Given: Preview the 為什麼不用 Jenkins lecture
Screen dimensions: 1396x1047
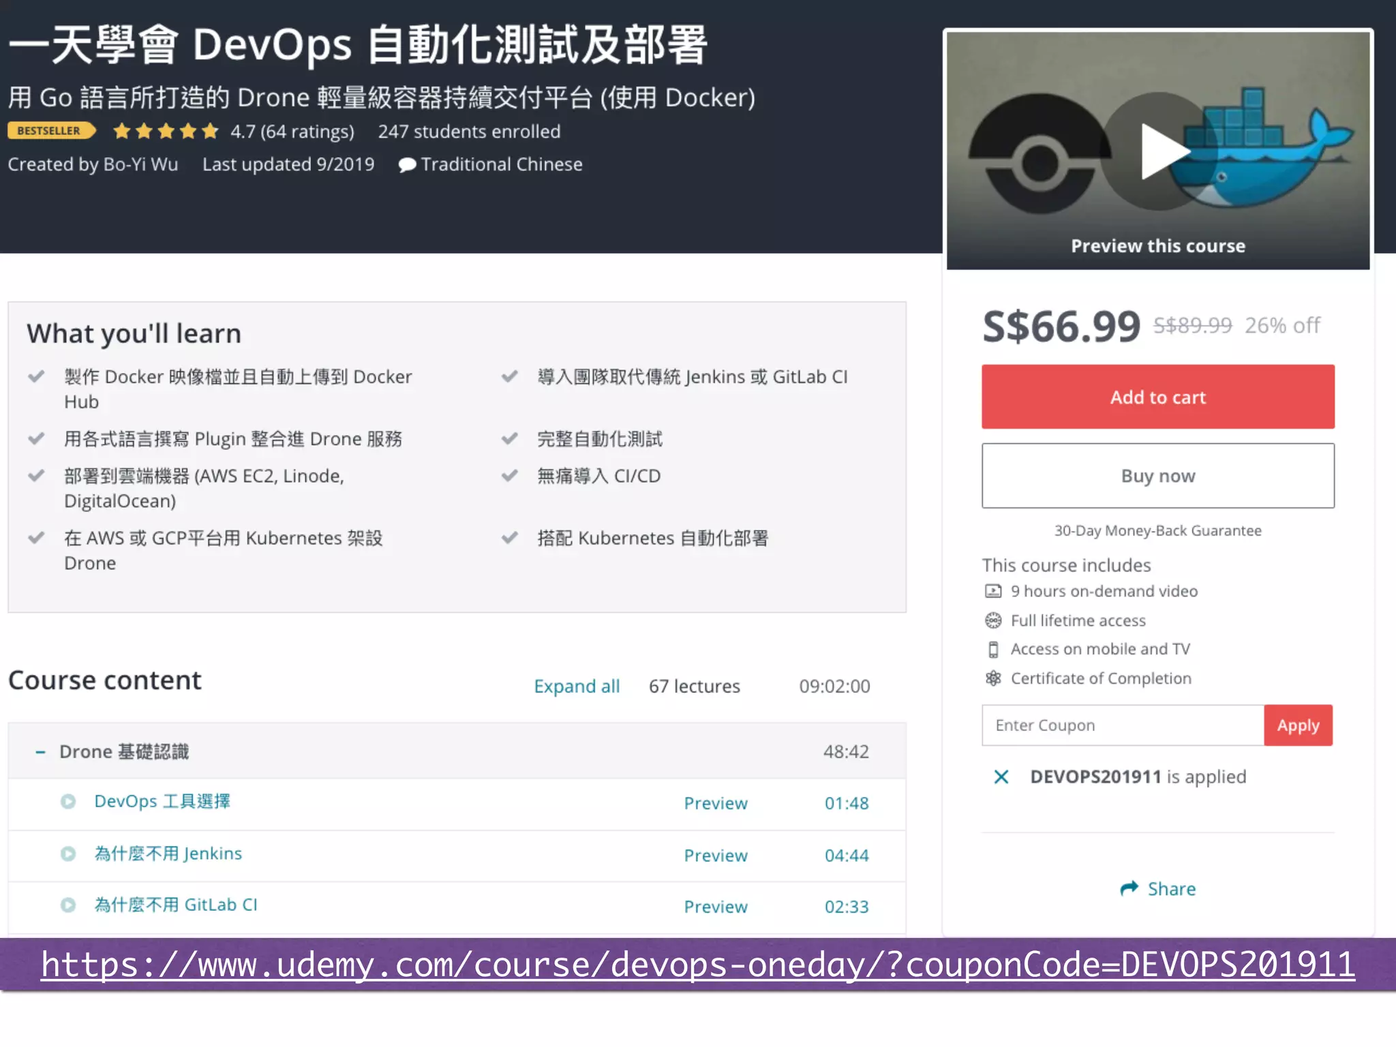Looking at the screenshot, I should [x=716, y=855].
